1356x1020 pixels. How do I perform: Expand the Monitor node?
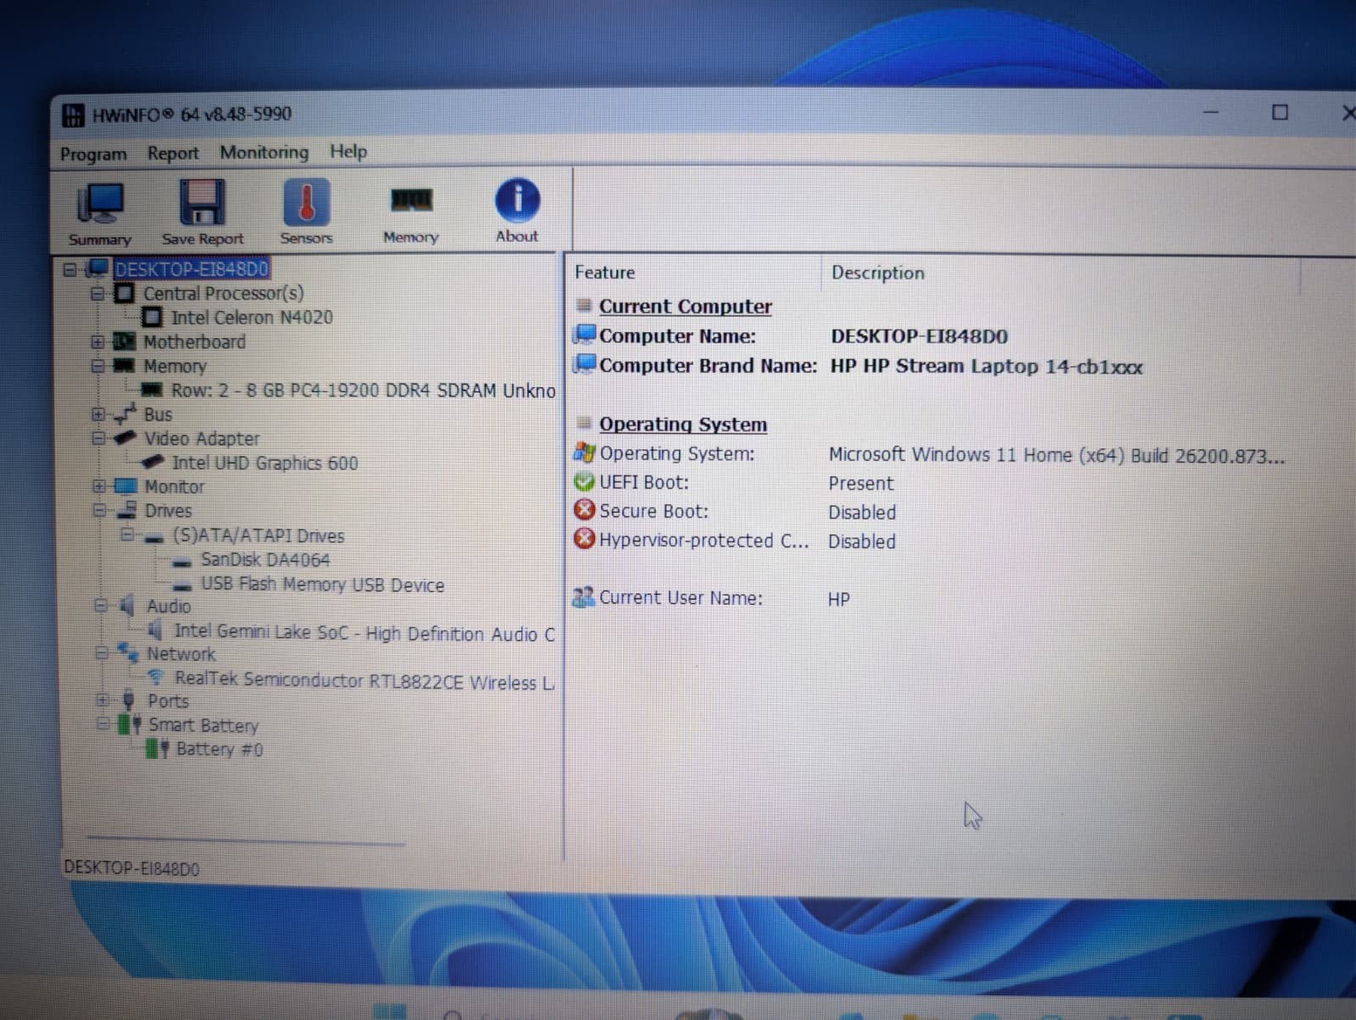coord(99,487)
